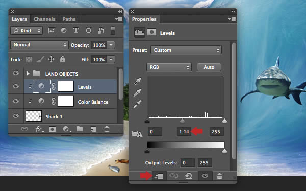Lock all padlock icon
Image resolution: width=306 pixels, height=191 pixels.
pos(63,59)
